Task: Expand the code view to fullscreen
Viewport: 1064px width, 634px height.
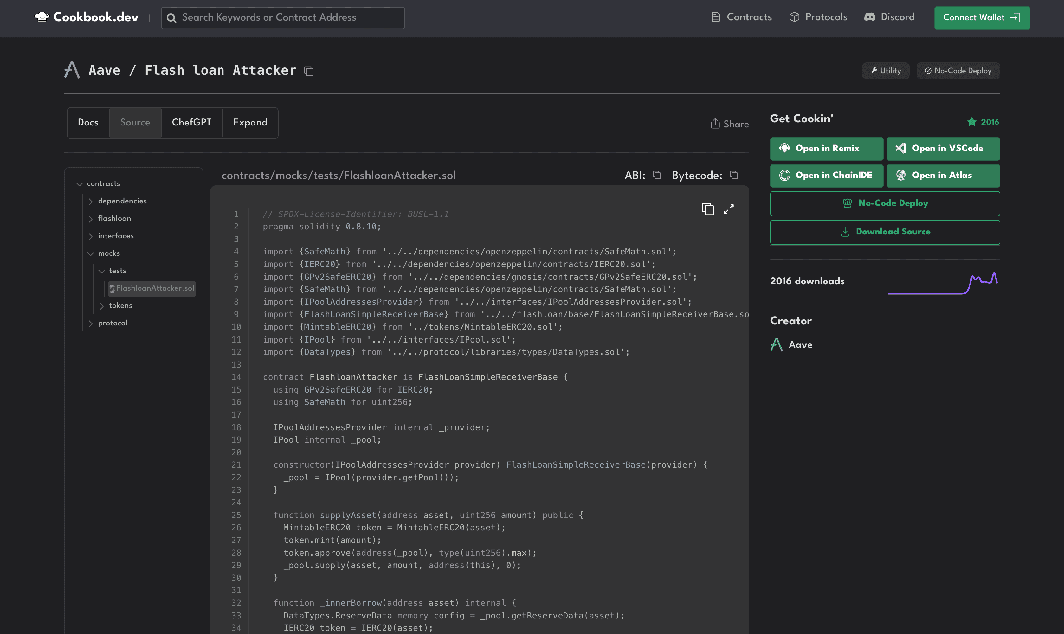Action: (729, 209)
